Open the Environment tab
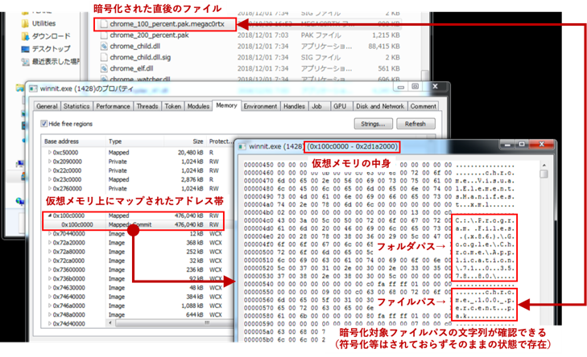 [260, 107]
